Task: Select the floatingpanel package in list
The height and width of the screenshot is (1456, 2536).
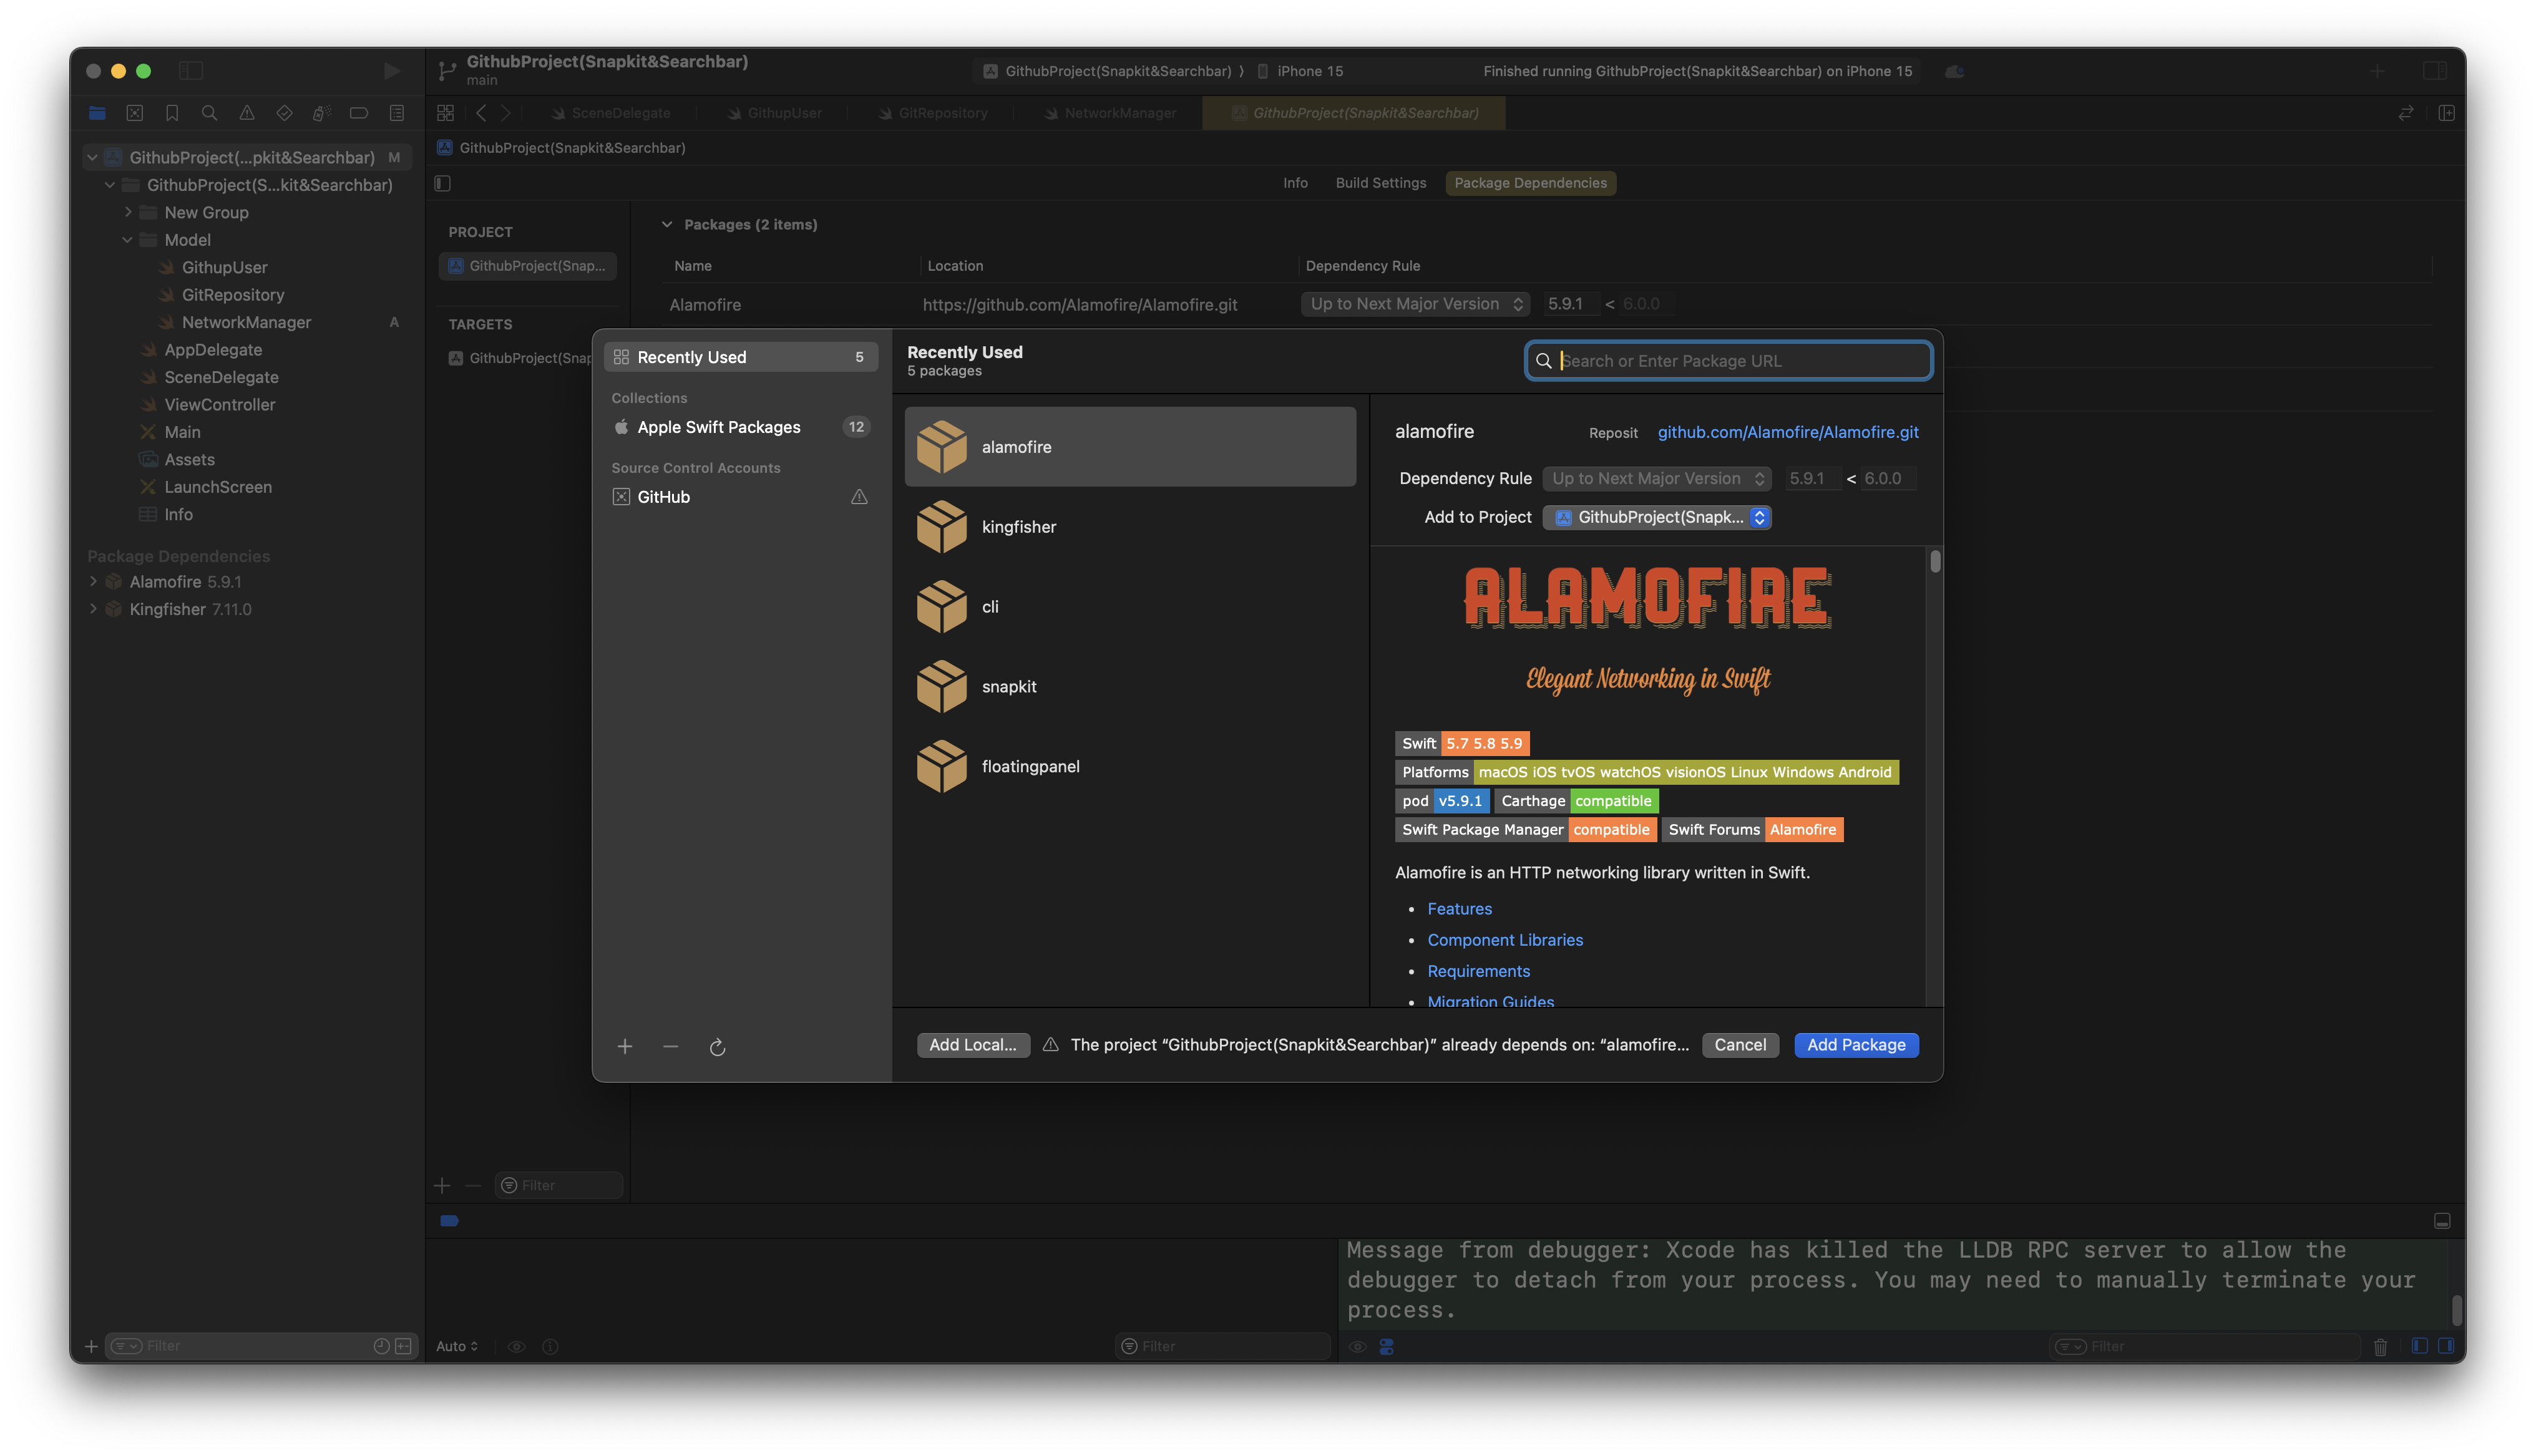Action: tap(1130, 767)
